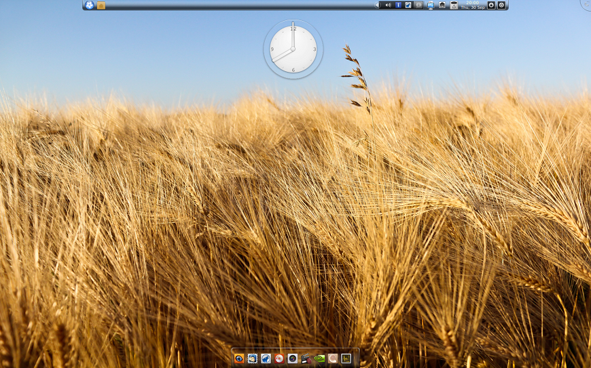Click the digital clock showing 20:00
Viewport: 591px width, 368px height.
[472, 5]
